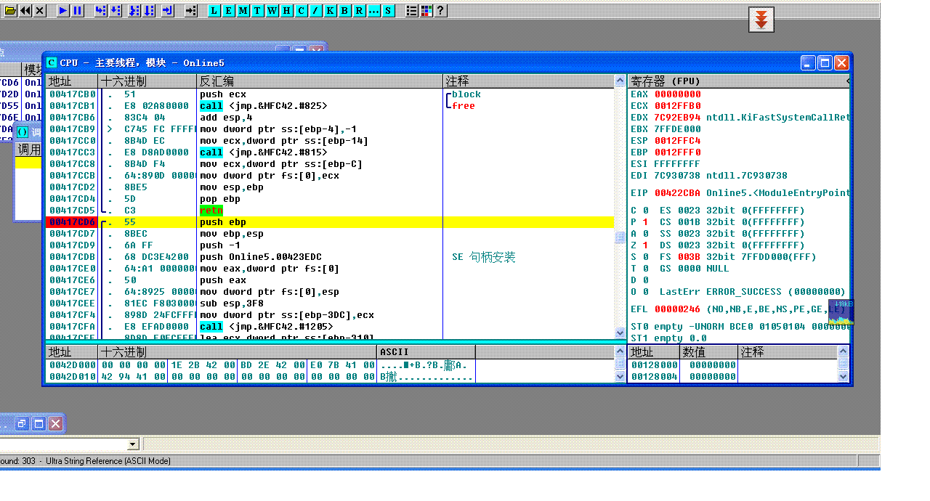Screen dimensions: 930x501
Task: Open the Source window with S
Action: (388, 11)
